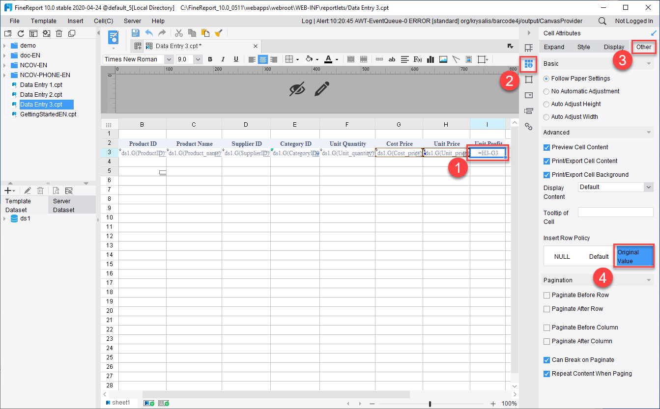
Task: Select the Data Entry 1.cpt file in the tree
Action: pyautogui.click(x=42, y=84)
